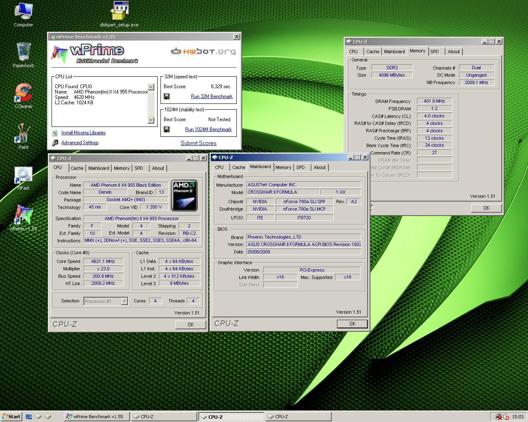Click the wPrime window title bar icon
Screen dimensions: 528x422
click(x=52, y=37)
